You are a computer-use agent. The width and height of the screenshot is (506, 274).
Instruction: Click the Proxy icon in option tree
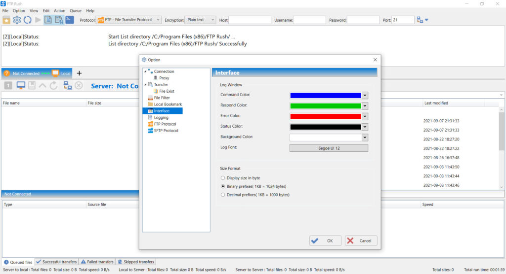pyautogui.click(x=156, y=78)
